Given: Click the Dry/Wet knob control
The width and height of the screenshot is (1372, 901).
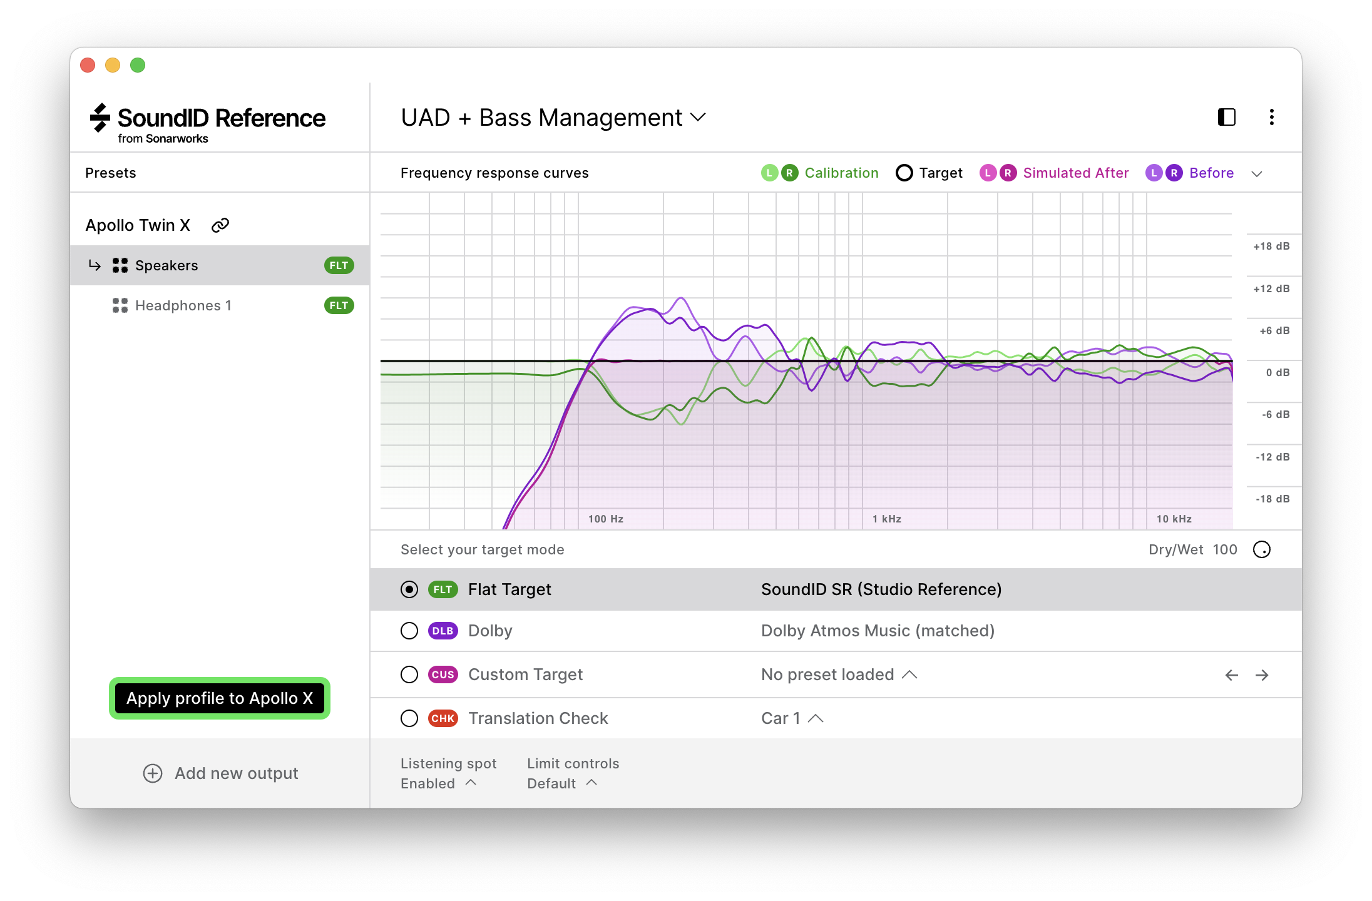Looking at the screenshot, I should coord(1262,549).
